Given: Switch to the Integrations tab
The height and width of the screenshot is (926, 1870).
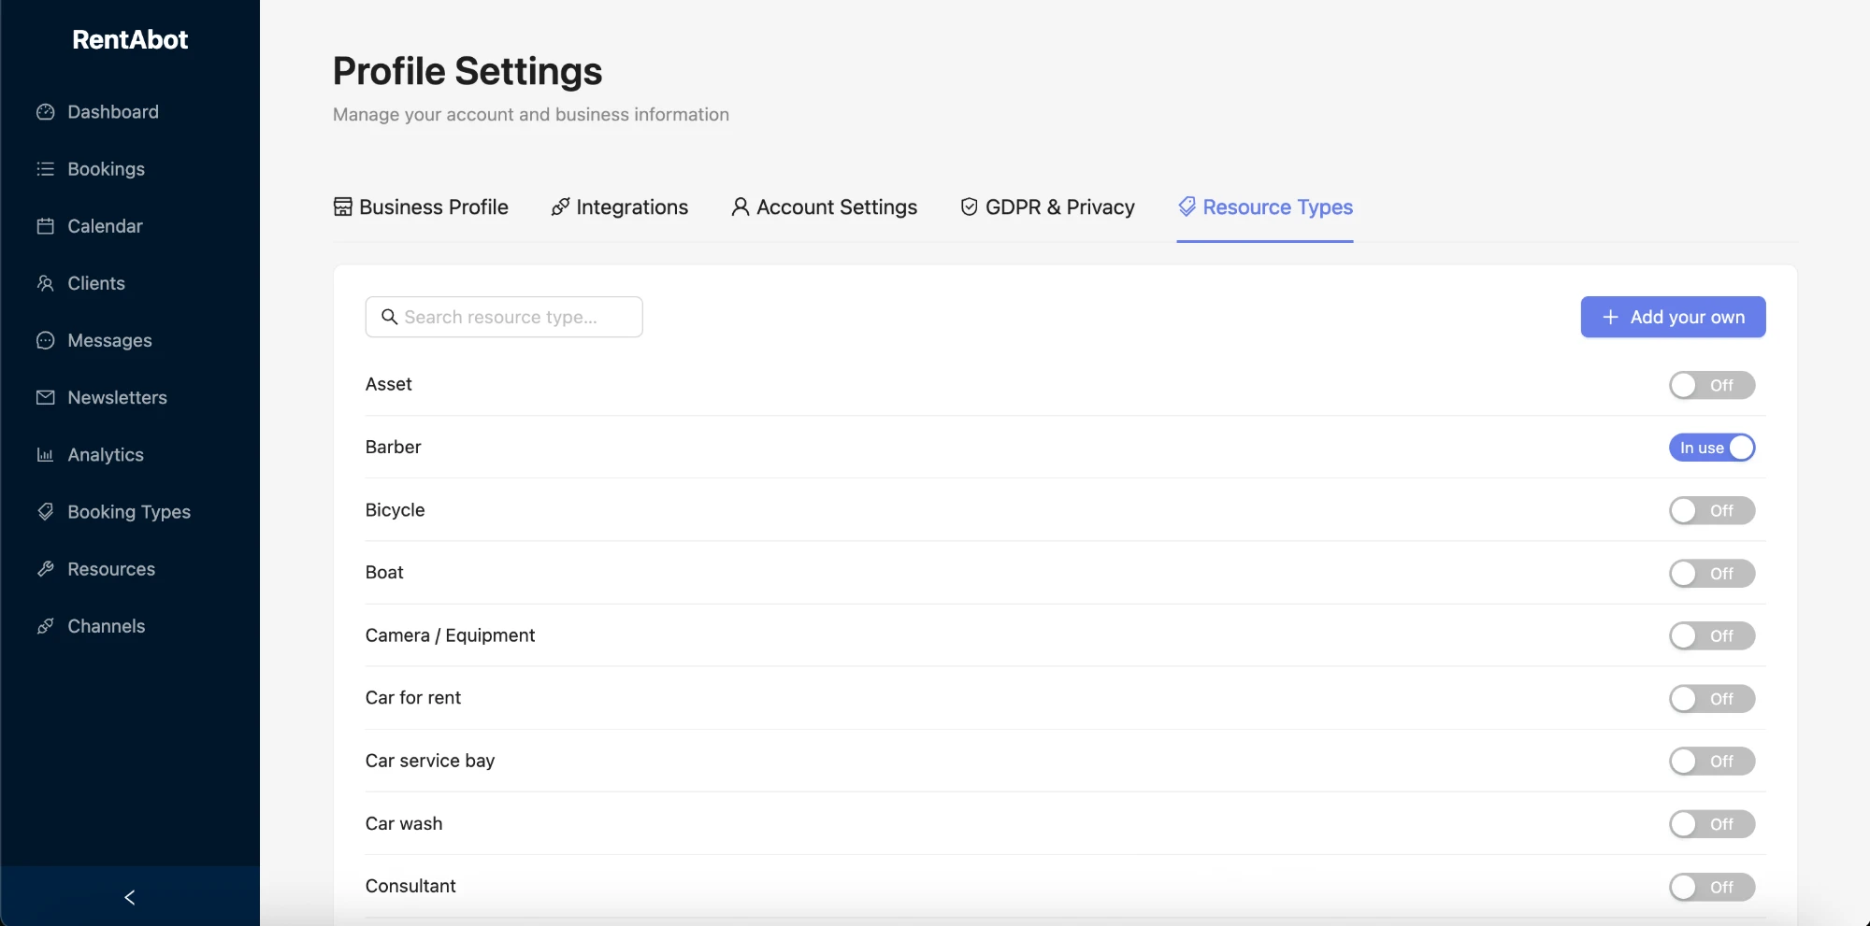Looking at the screenshot, I should [619, 207].
